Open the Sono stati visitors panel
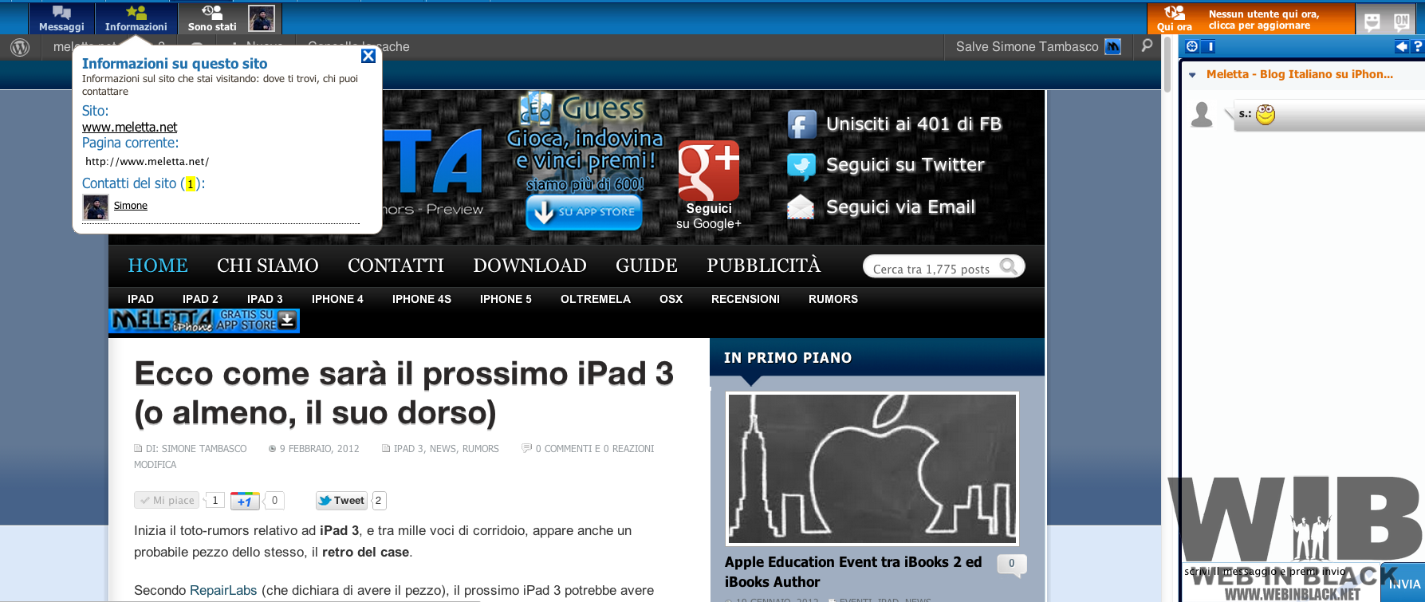The width and height of the screenshot is (1425, 602). (212, 18)
